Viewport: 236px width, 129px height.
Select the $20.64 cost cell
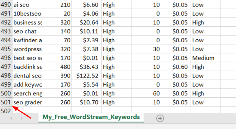[x=87, y=22]
